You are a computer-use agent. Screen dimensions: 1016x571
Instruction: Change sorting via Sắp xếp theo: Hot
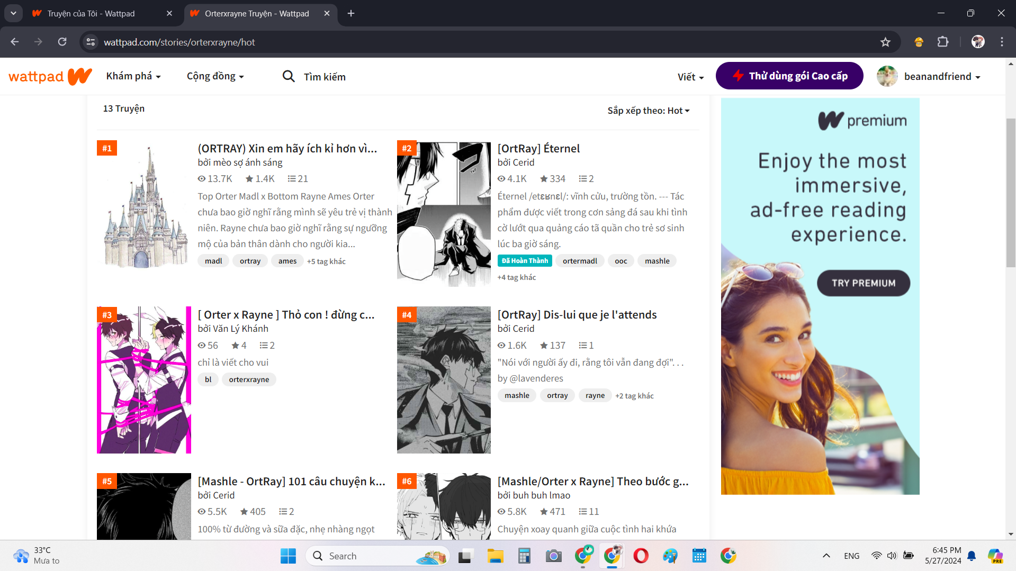[x=648, y=111]
